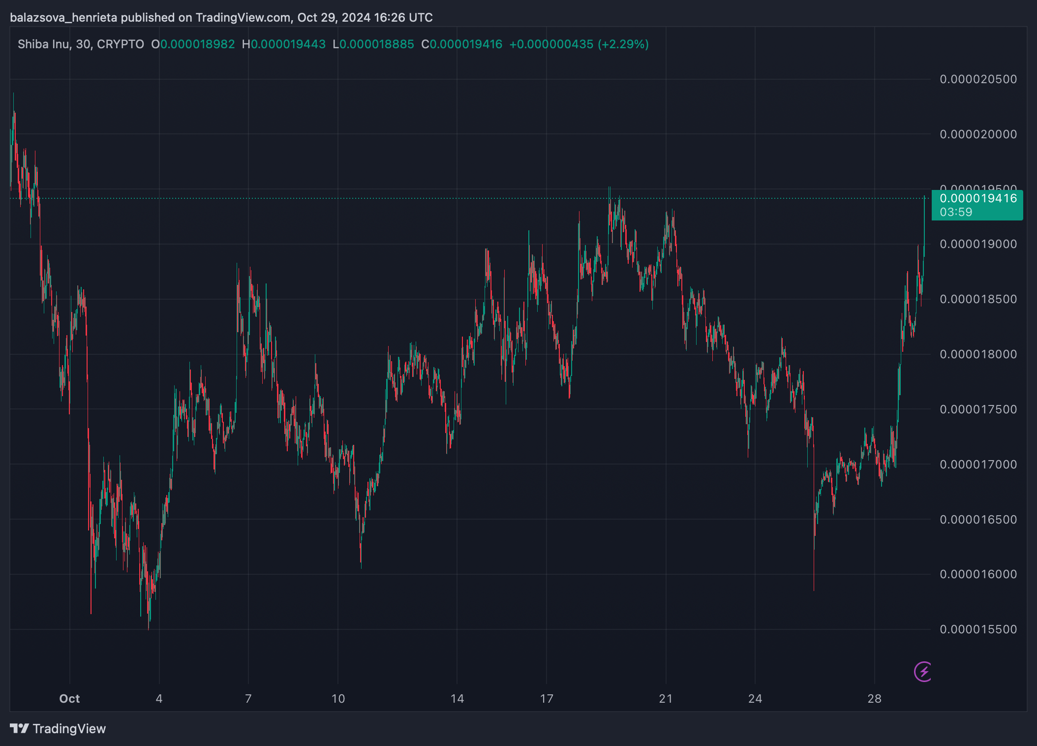Click date label 10 on time axis
Screen dimensions: 1037x746
tap(338, 698)
